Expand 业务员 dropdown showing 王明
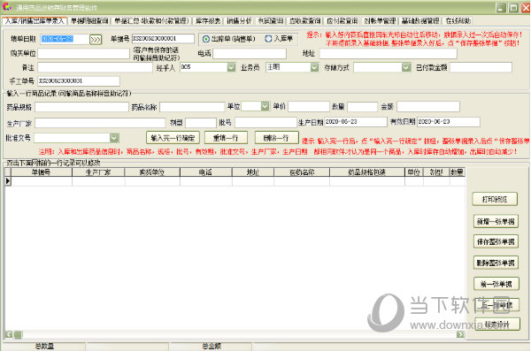Image resolution: width=531 pixels, height=351 pixels. click(x=314, y=67)
